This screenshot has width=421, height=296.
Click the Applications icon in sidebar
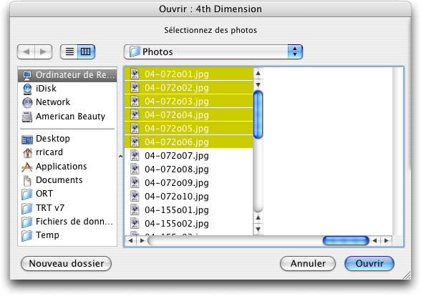(27, 167)
